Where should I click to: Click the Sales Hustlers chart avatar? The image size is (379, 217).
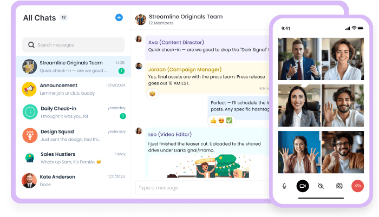[30, 158]
